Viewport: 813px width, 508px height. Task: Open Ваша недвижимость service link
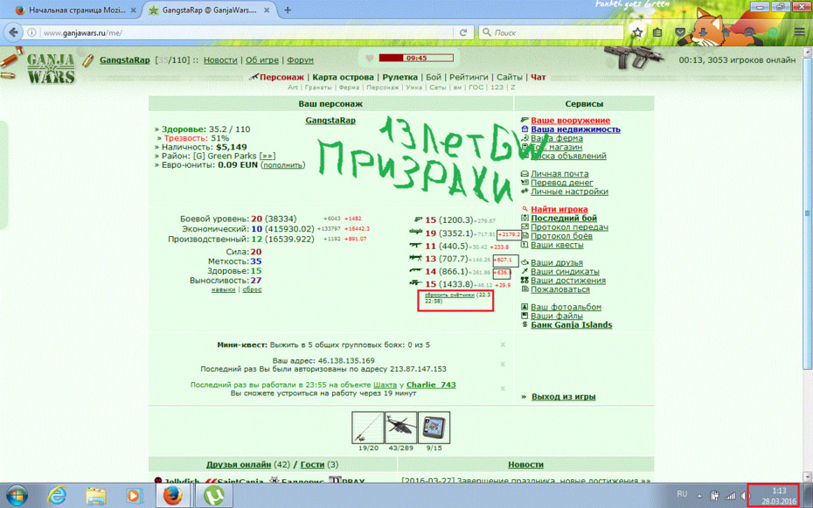click(x=575, y=129)
